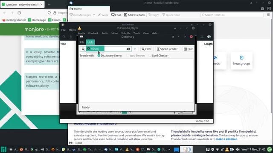Select Web Service search option
Screen dimensions: 273x153
pos(136,56)
